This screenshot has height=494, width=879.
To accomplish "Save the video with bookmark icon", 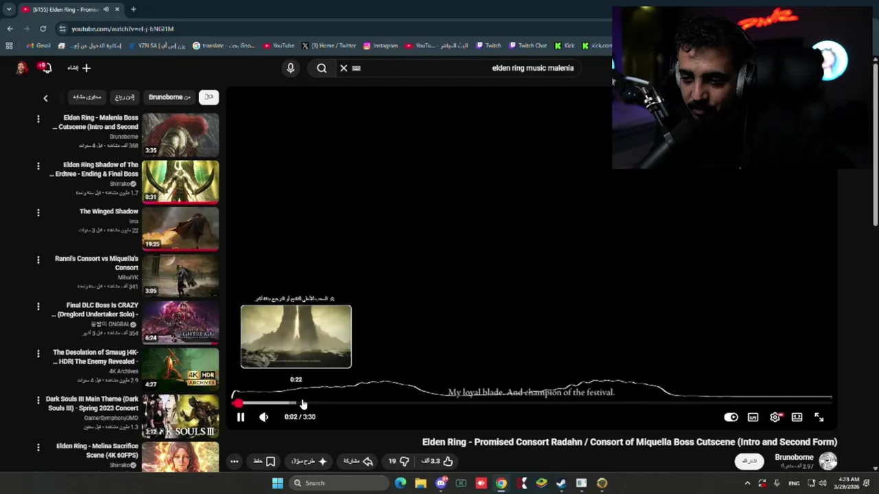I will pos(264,461).
